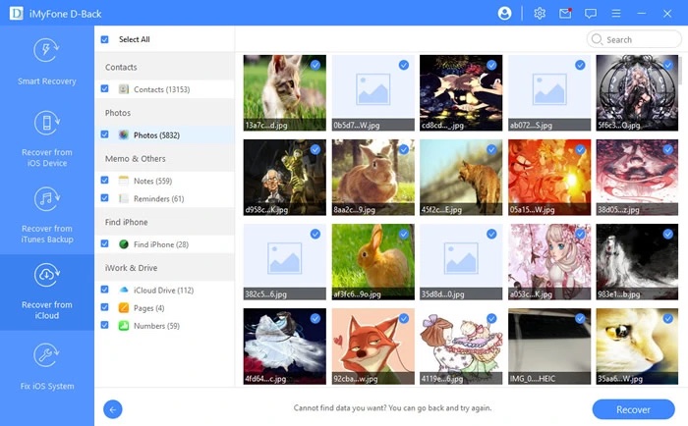Click the Find iPhone green icon
Screen dimensions: 688x426
(124, 244)
